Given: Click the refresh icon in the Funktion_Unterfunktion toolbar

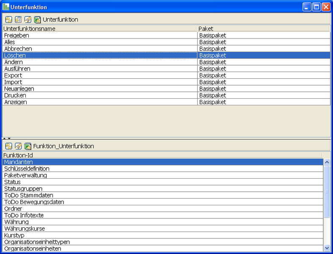Looking at the screenshot, I should point(8,146).
